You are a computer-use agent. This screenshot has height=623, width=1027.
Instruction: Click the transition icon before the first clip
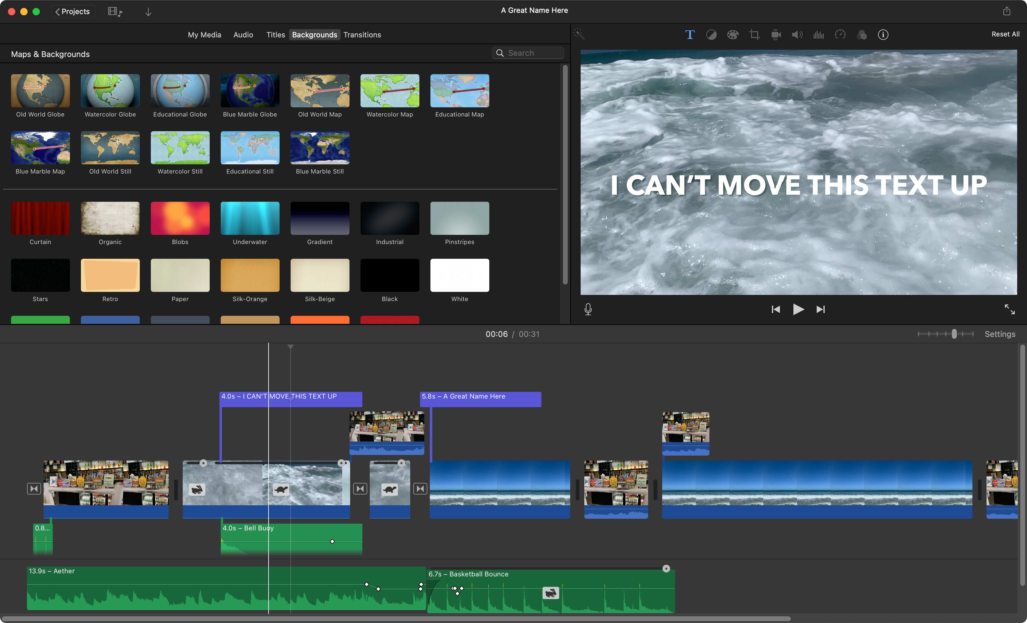pos(34,488)
